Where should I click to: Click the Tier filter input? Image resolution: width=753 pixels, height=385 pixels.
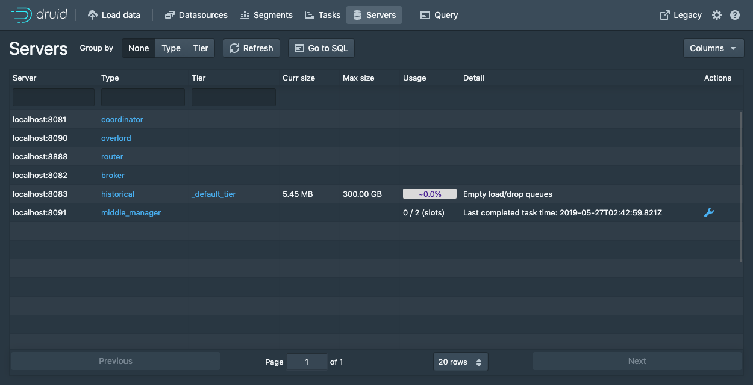click(x=234, y=97)
